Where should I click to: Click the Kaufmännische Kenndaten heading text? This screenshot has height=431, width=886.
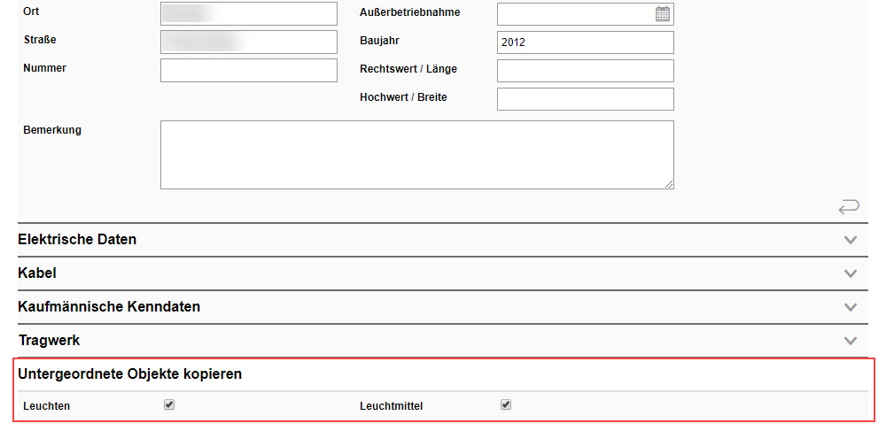click(109, 307)
